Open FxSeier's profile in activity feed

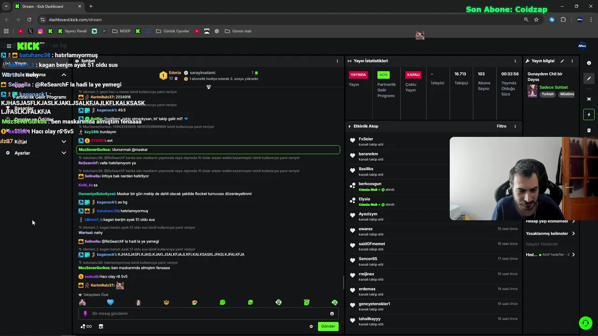[x=366, y=139]
